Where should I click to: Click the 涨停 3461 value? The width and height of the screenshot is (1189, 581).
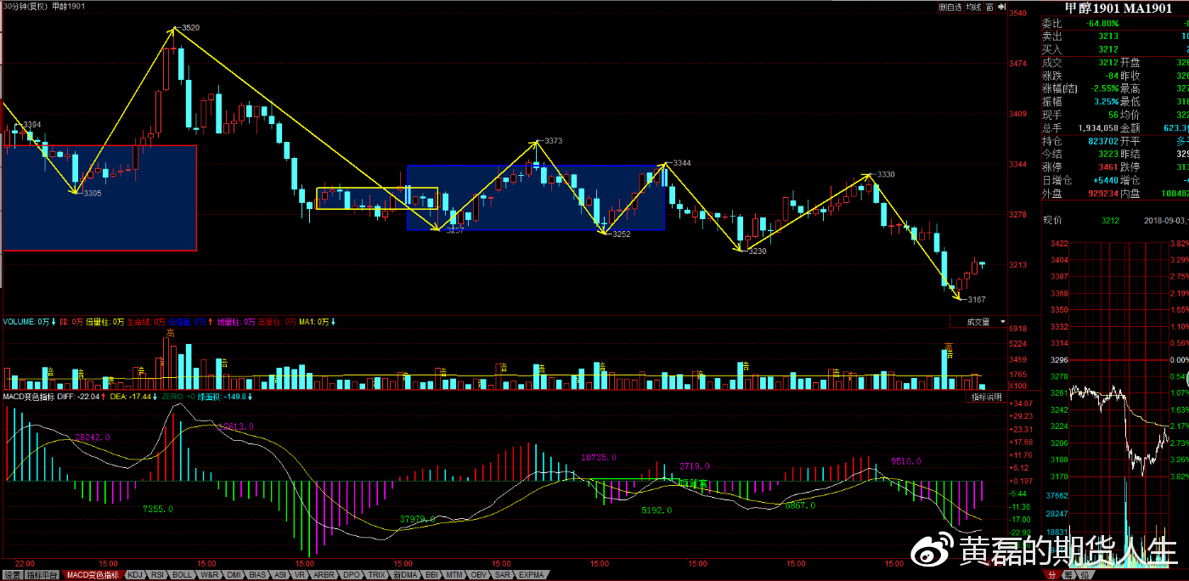(1107, 167)
